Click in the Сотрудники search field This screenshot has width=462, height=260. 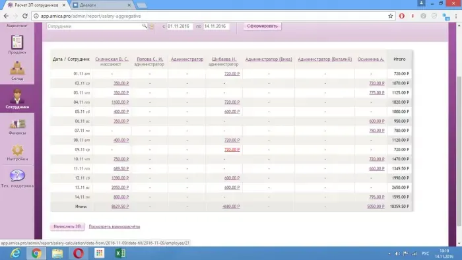[x=94, y=26]
